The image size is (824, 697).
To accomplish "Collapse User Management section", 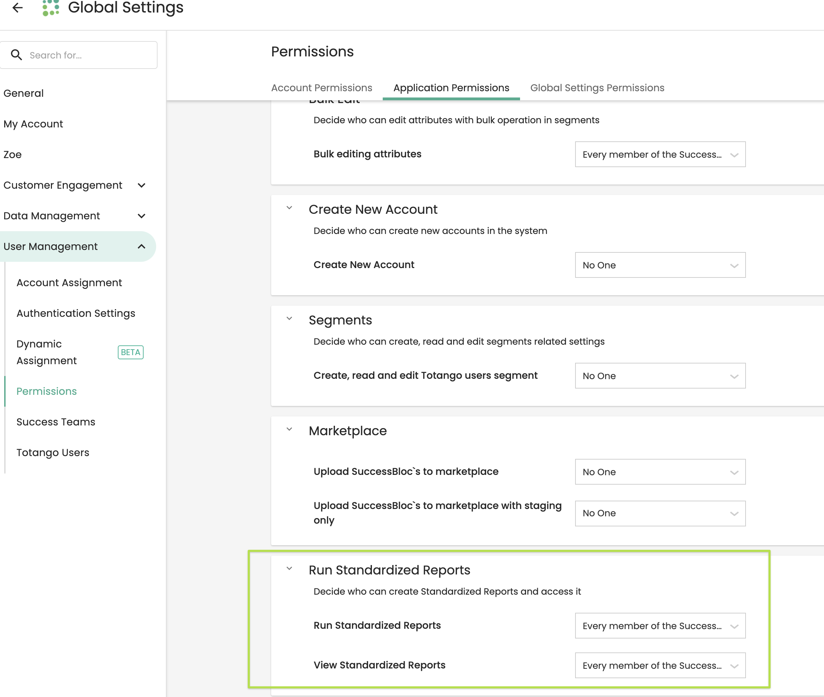I will click(x=77, y=246).
